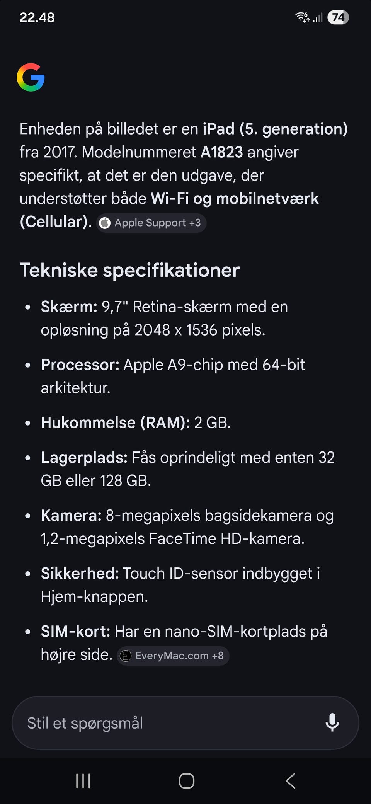371x804 pixels.
Task: Tap the mobile signal strength icon
Action: [318, 18]
